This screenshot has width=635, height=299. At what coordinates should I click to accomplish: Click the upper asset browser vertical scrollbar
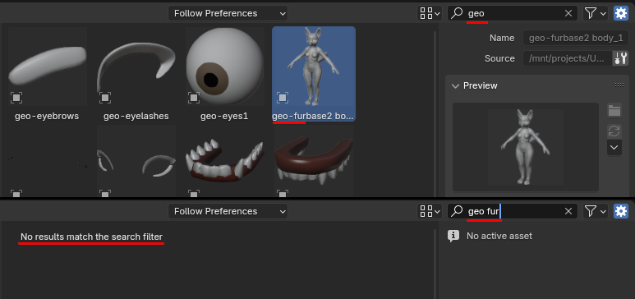pyautogui.click(x=435, y=113)
